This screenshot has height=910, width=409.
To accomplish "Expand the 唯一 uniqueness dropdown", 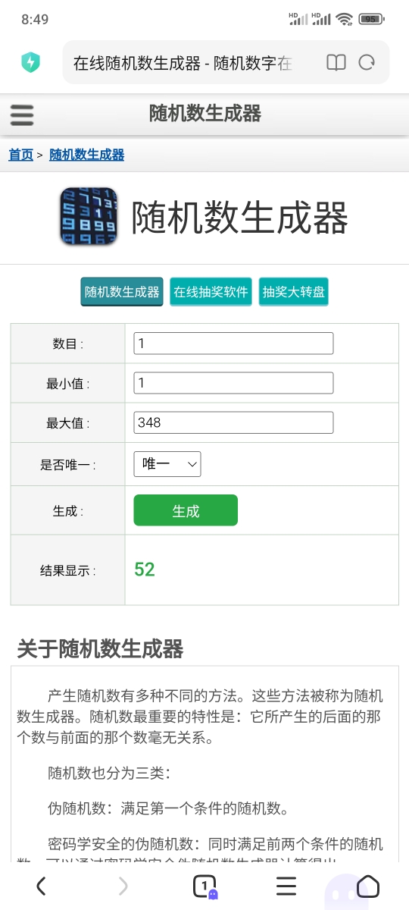I will (x=167, y=463).
